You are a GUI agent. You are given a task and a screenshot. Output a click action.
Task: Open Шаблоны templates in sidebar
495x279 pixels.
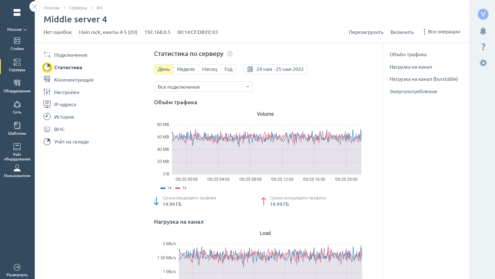pyautogui.click(x=17, y=128)
